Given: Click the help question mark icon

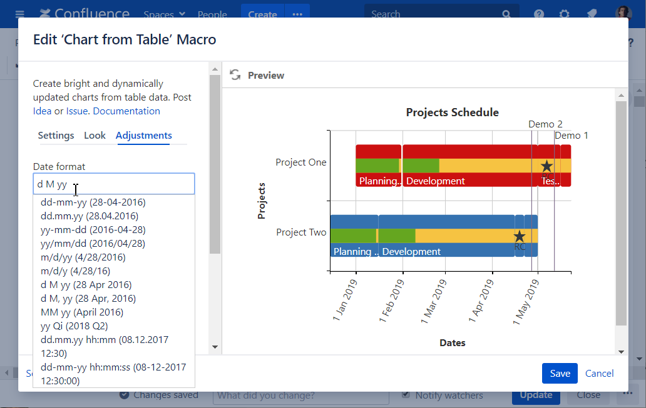Looking at the screenshot, I should pos(539,14).
